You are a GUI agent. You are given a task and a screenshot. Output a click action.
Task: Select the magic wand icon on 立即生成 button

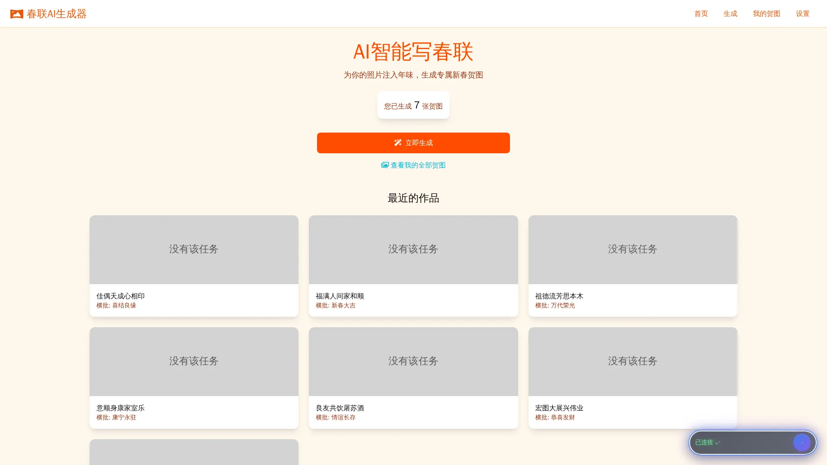click(398, 143)
